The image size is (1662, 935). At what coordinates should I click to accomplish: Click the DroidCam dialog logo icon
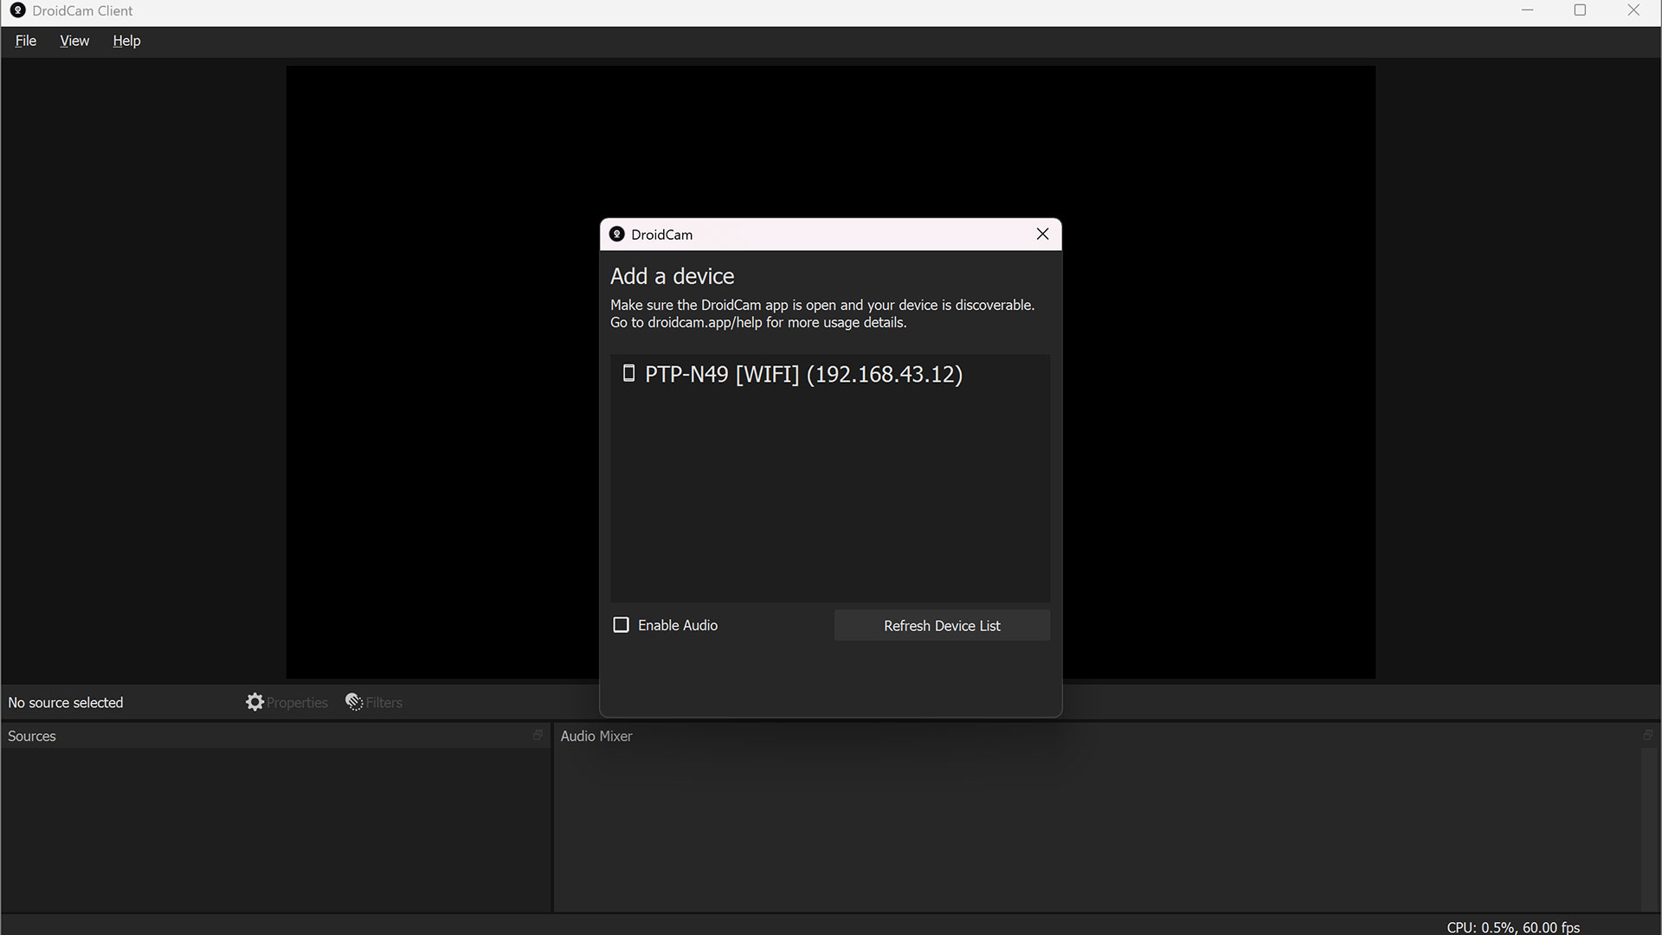tap(616, 235)
